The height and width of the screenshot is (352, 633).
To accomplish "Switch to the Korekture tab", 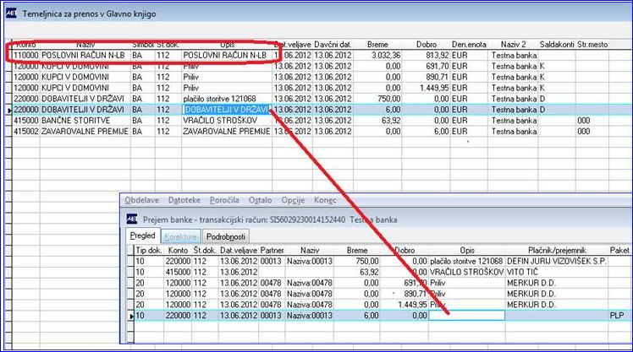I will coord(180,237).
